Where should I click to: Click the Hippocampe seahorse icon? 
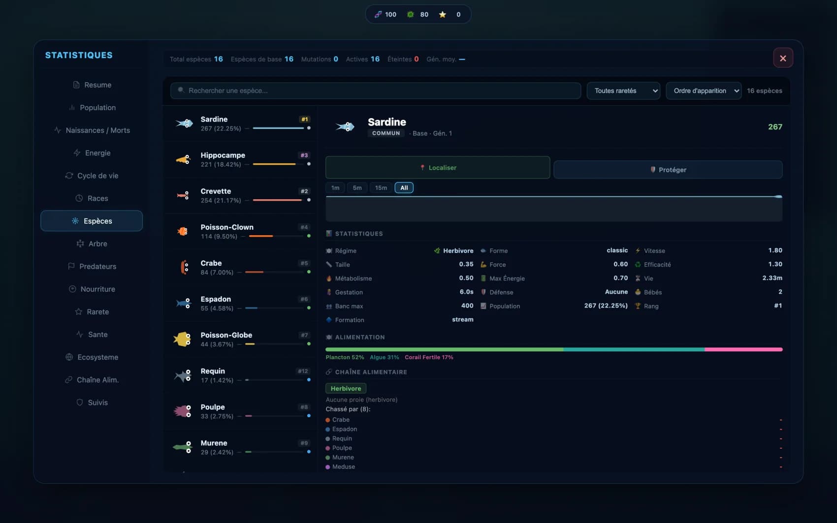click(183, 159)
